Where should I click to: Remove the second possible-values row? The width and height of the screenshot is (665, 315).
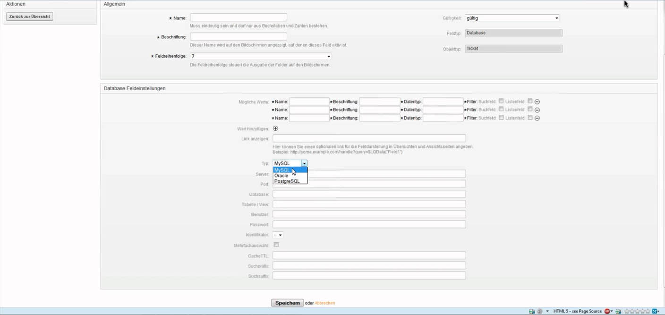(537, 110)
